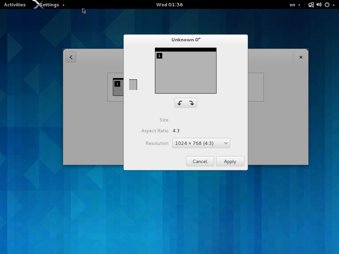The width and height of the screenshot is (339, 254).
Task: Open the en keyboard layout menu
Action: [x=294, y=5]
